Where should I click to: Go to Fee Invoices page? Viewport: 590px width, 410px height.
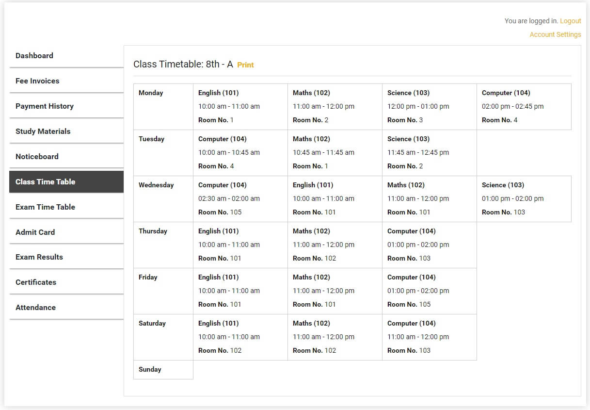click(37, 81)
